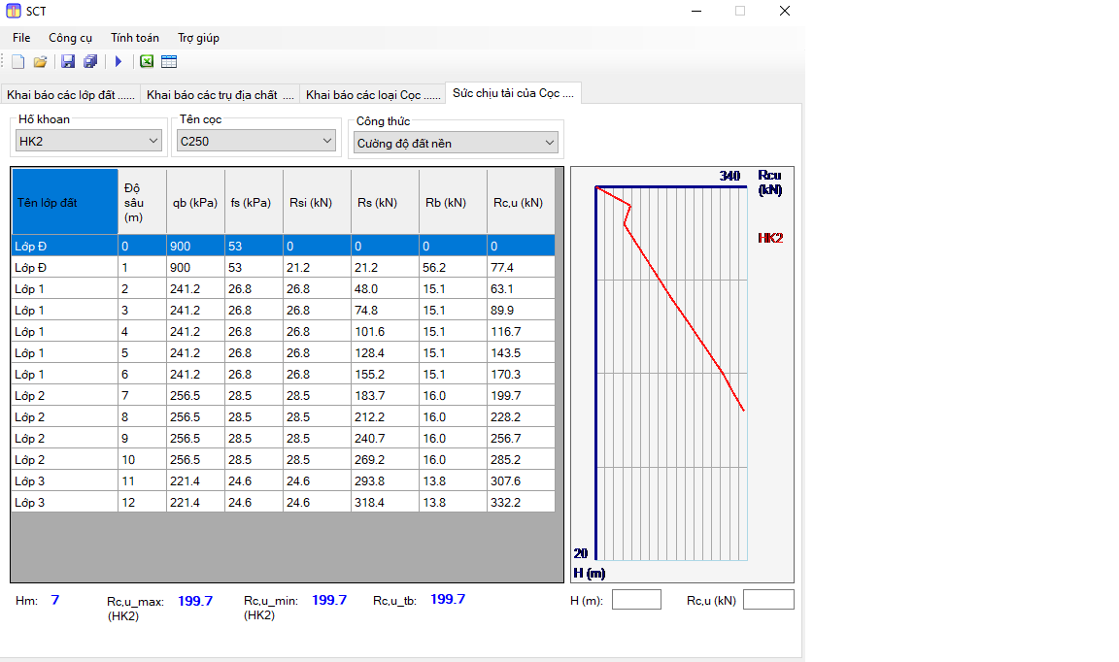Switch to Khai báo các lớp đất tab
The width and height of the screenshot is (1119, 662).
click(x=74, y=95)
